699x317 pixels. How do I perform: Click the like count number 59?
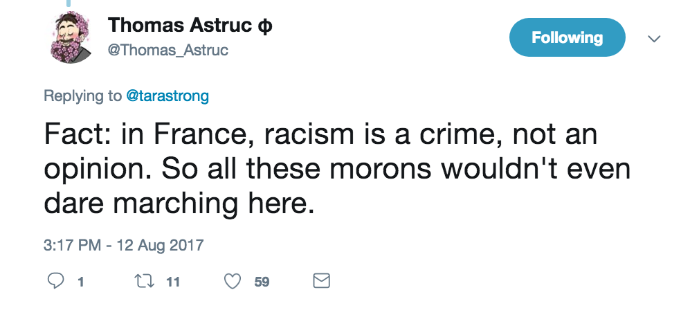pyautogui.click(x=262, y=282)
